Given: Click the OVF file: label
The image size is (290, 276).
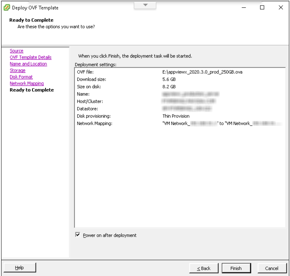Looking at the screenshot, I should [x=85, y=72].
